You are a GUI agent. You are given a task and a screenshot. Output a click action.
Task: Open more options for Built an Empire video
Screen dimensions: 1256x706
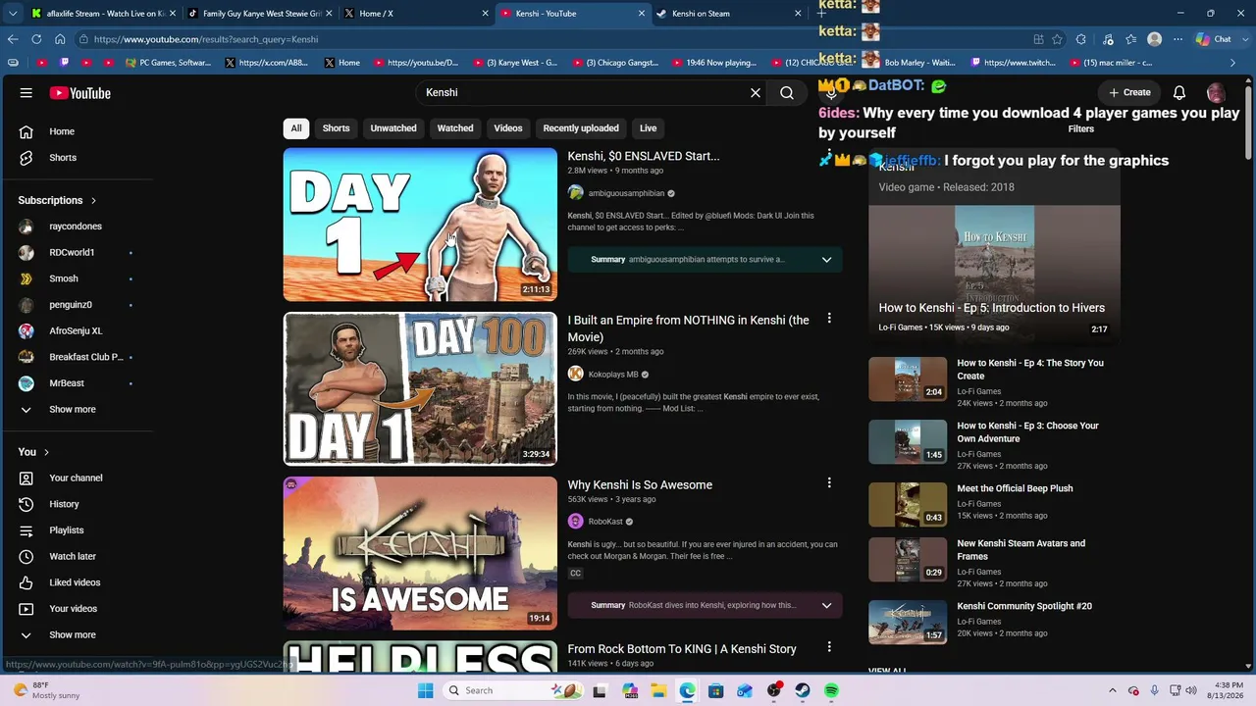pyautogui.click(x=829, y=319)
